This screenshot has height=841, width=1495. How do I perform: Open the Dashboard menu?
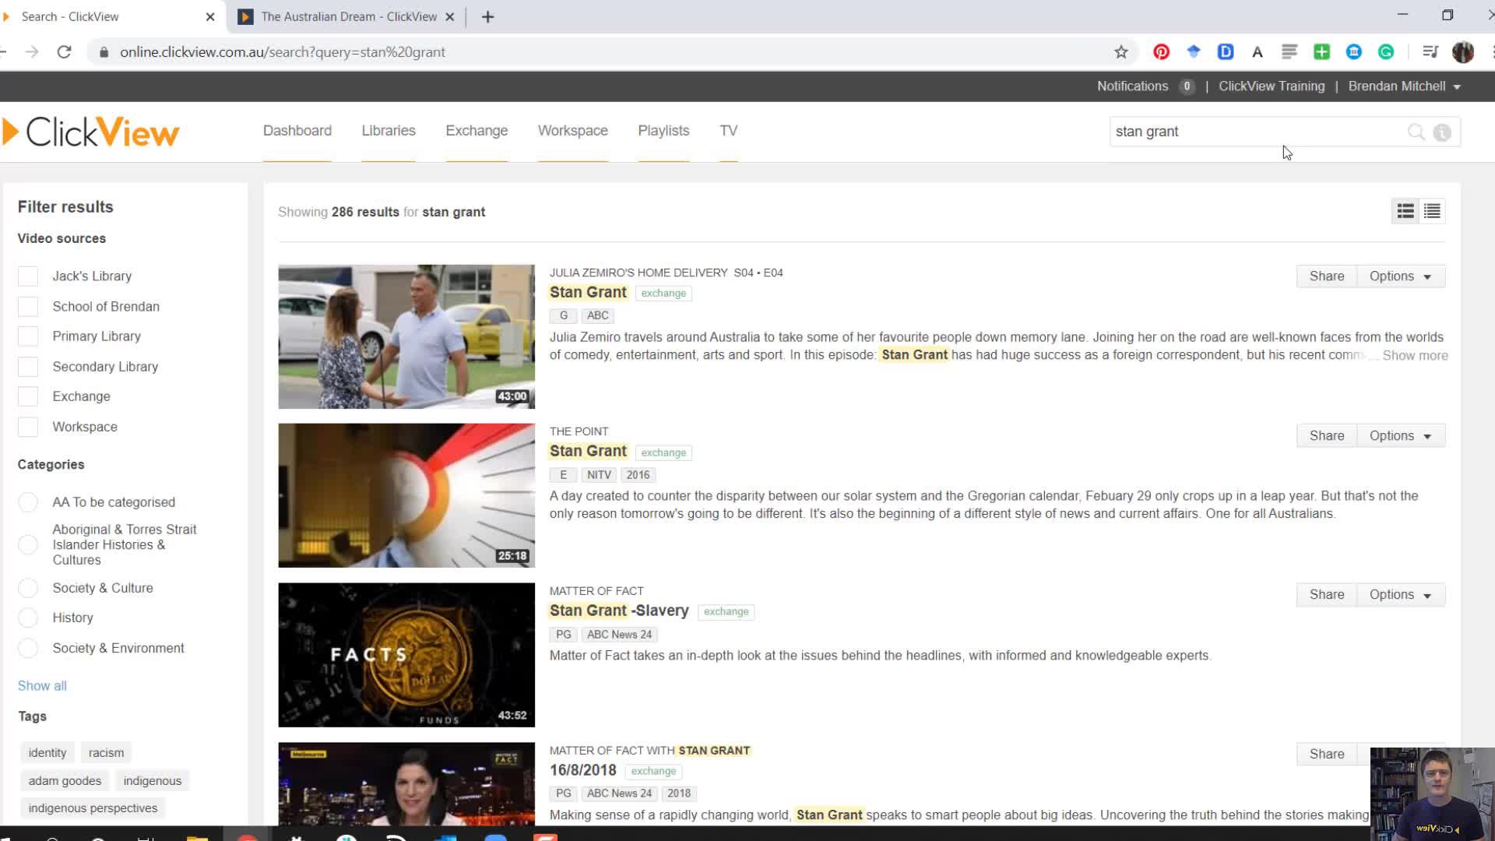[x=297, y=131]
